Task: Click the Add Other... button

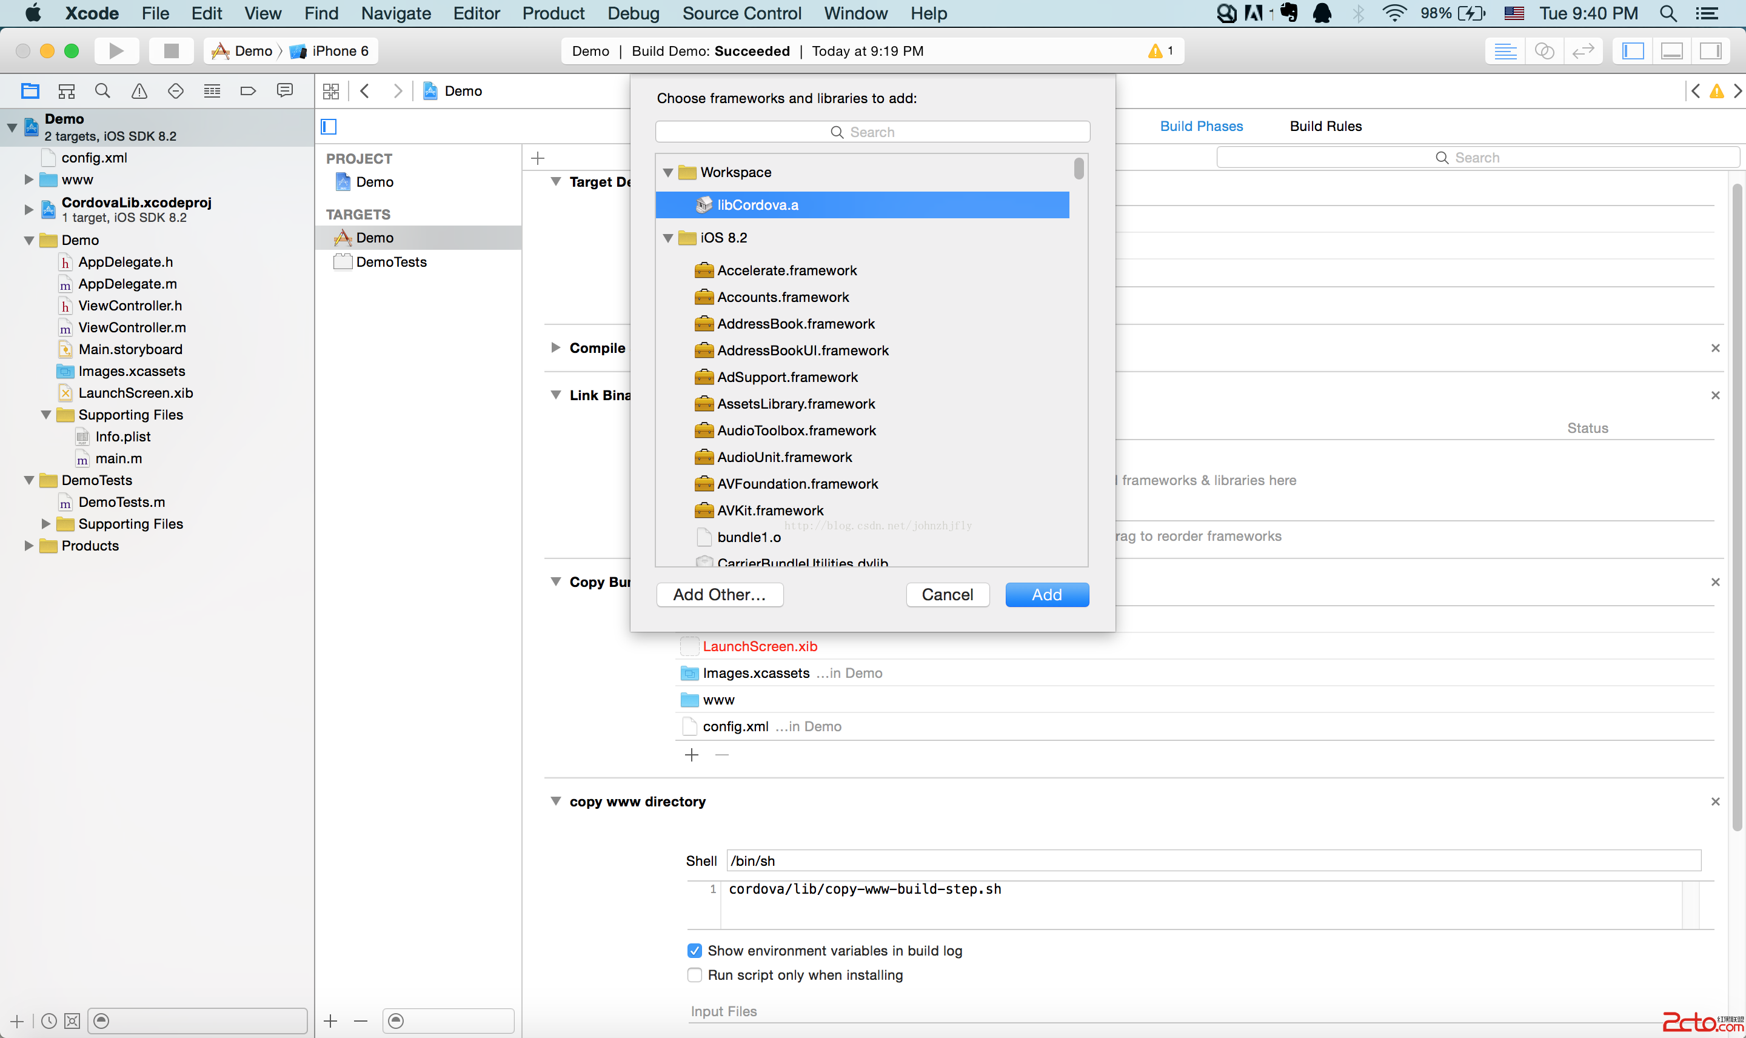Action: (719, 595)
